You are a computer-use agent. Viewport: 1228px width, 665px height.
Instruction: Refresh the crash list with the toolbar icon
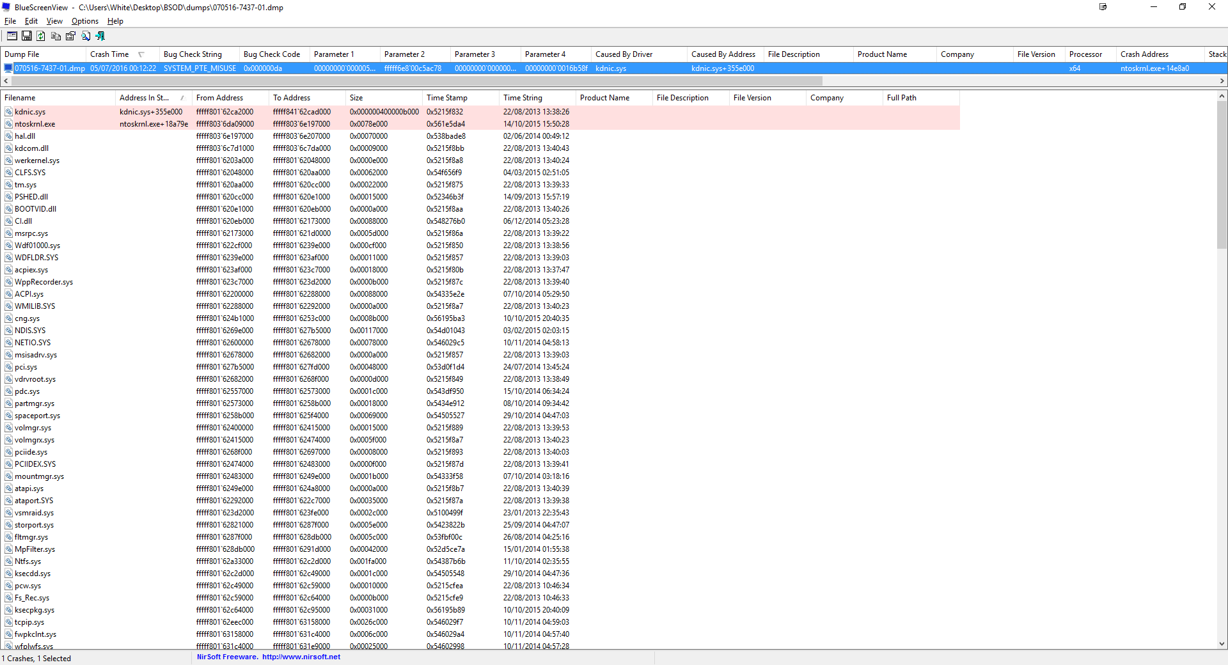(x=41, y=36)
